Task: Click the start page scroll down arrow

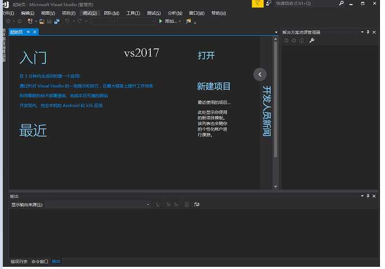Action: tap(276, 187)
